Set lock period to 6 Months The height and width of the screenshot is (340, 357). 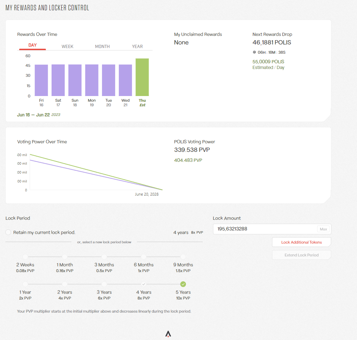144,257
